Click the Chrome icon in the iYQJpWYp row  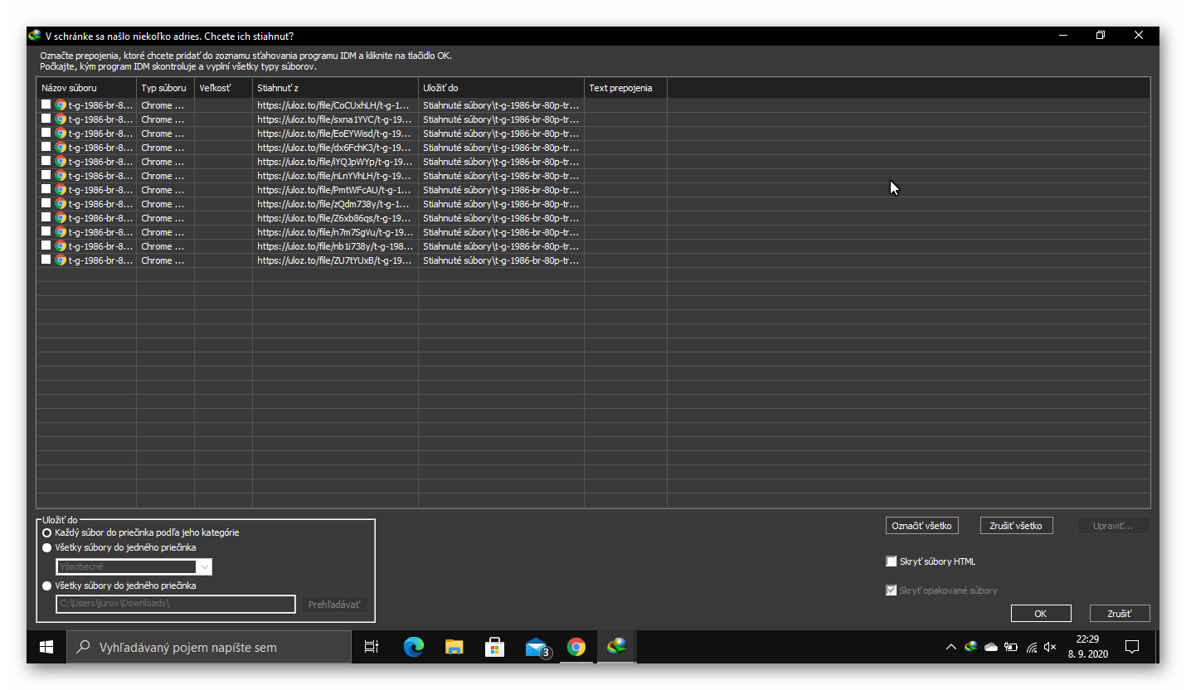pyautogui.click(x=61, y=162)
